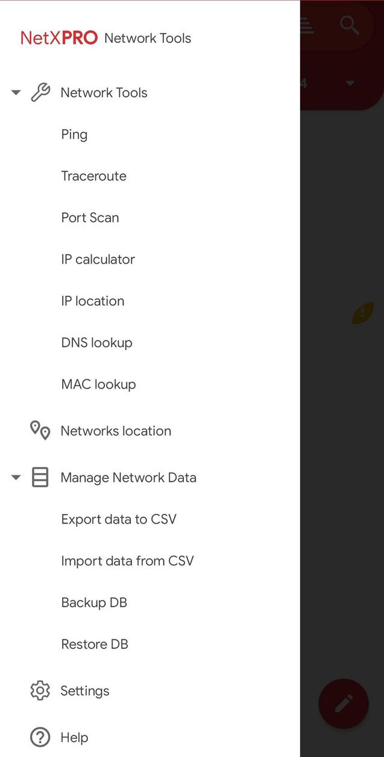The image size is (384, 757).
Task: Collapse the Manage Network Data section chevron
Action: [x=16, y=477]
